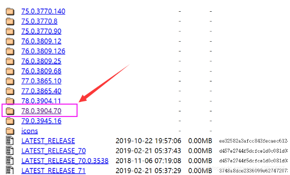The width and height of the screenshot is (290, 175).
Task: Select hash text starting ee32582a3afcc843
Action: tap(253, 141)
